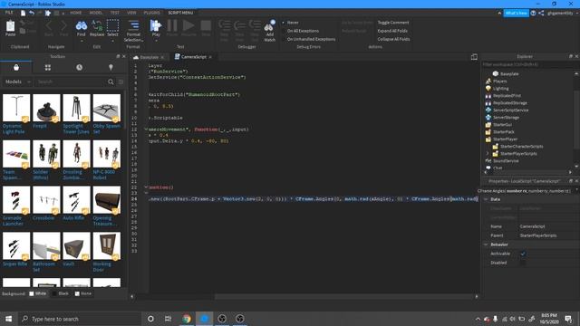Image resolution: width=580 pixels, height=326 pixels.
Task: Collapse the code fold at line 12
Action: pos(146,129)
